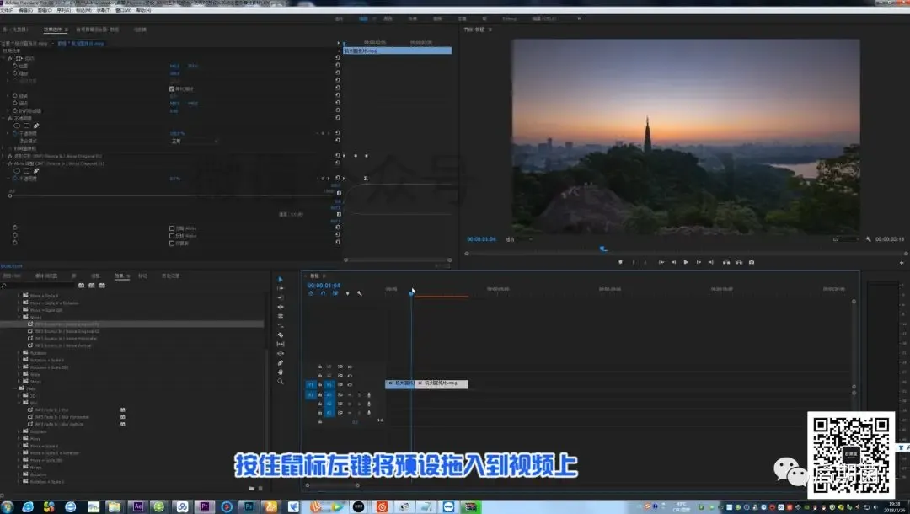The height and width of the screenshot is (514, 910).
Task: Select the Razor tool
Action: coord(281,335)
